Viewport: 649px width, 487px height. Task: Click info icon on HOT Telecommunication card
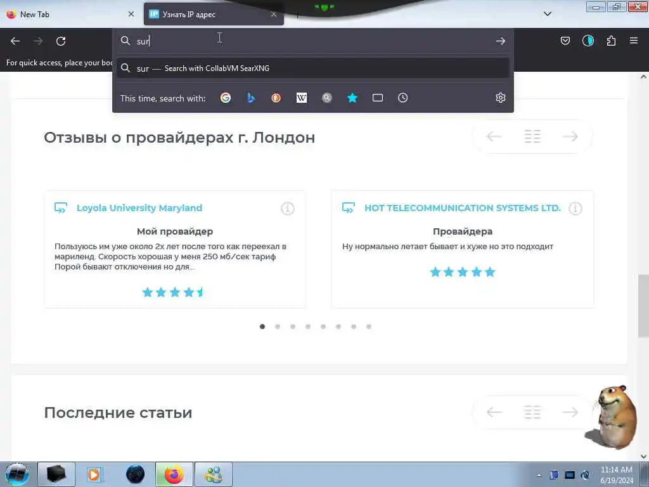575,208
